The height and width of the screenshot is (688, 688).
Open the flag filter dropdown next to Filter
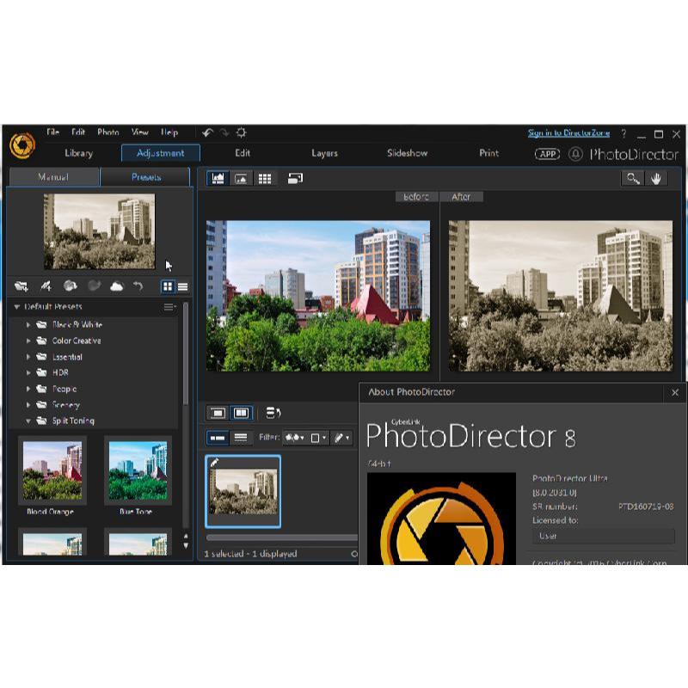tap(299, 439)
